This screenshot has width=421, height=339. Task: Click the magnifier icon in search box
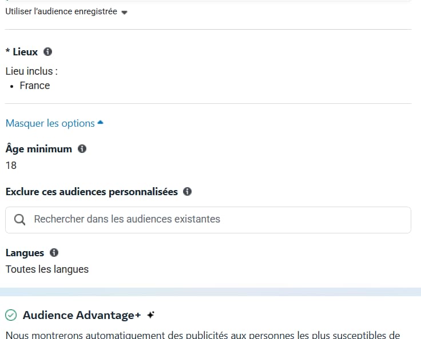(19, 220)
